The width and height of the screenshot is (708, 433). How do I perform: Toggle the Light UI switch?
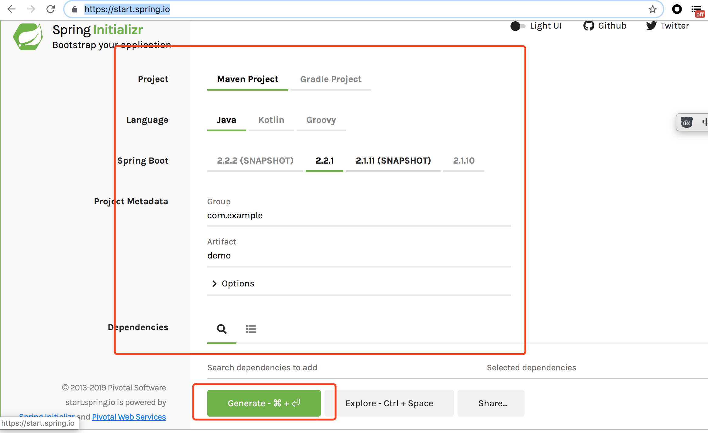tap(518, 26)
